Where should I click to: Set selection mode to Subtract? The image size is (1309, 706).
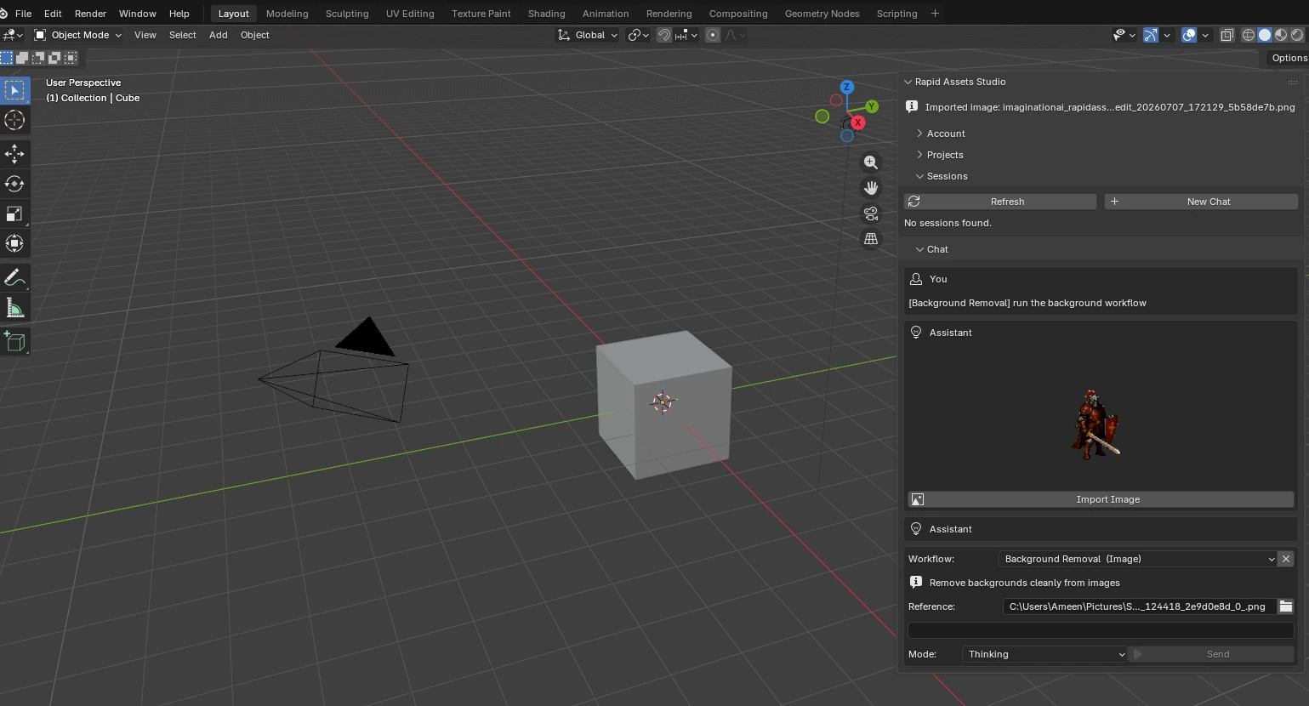[x=38, y=58]
